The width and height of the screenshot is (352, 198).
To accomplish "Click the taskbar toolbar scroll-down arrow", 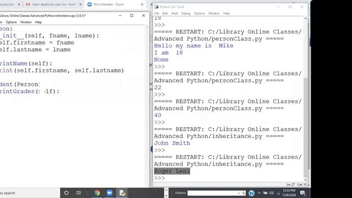I will [x=166, y=196].
